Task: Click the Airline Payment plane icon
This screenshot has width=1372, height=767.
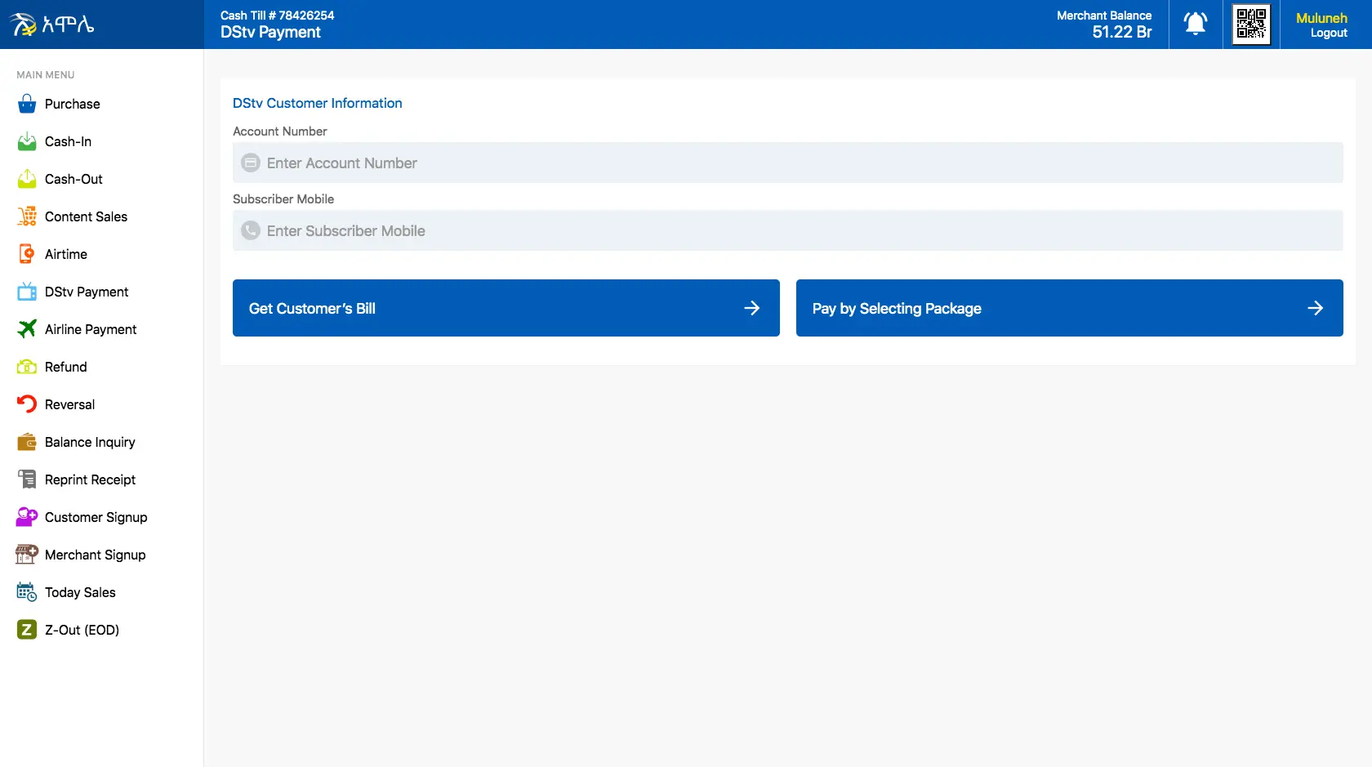Action: 27,329
